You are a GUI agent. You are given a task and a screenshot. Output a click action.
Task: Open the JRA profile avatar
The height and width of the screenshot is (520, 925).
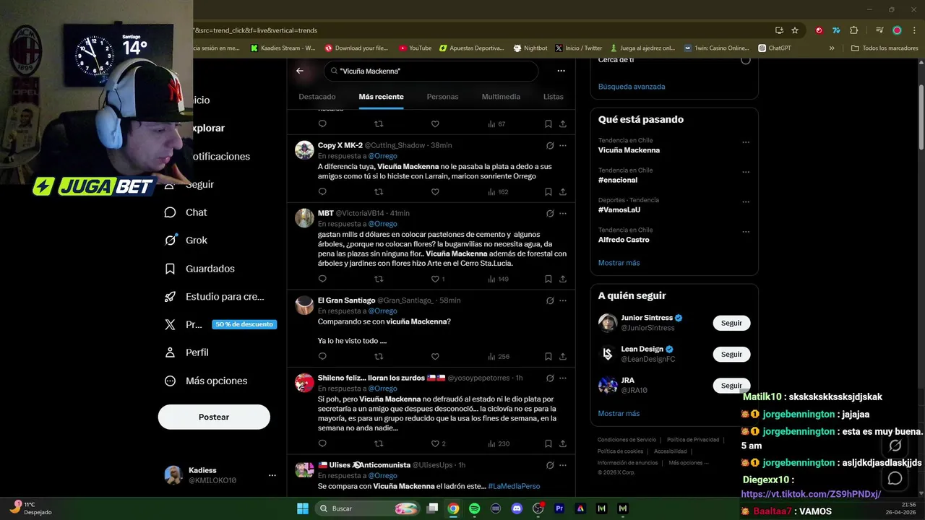pos(608,385)
